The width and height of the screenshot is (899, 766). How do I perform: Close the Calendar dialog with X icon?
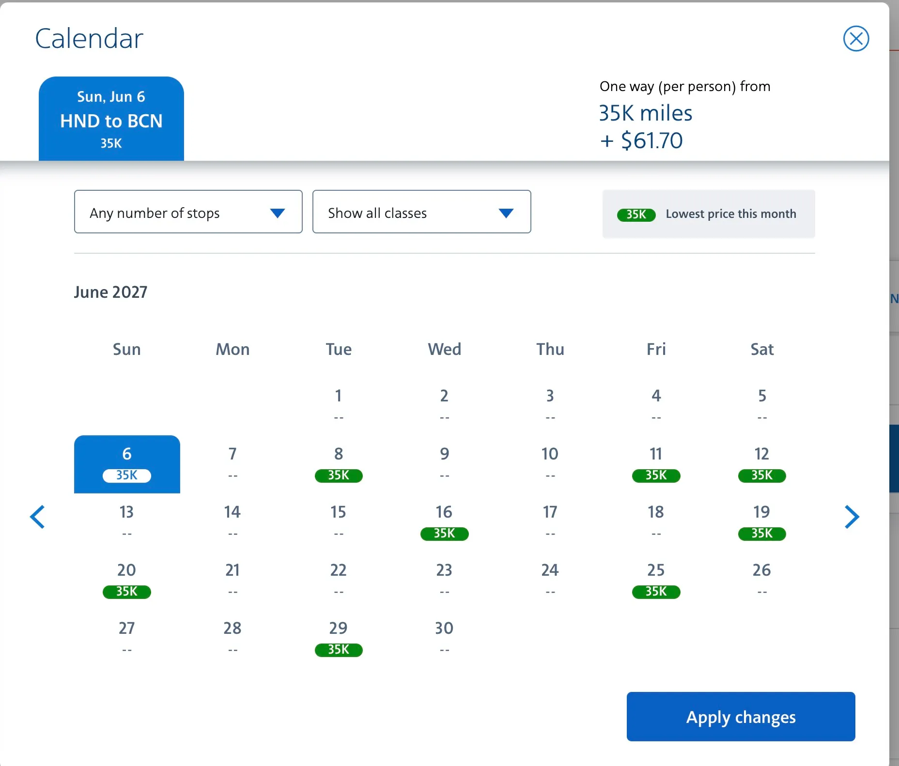tap(856, 39)
